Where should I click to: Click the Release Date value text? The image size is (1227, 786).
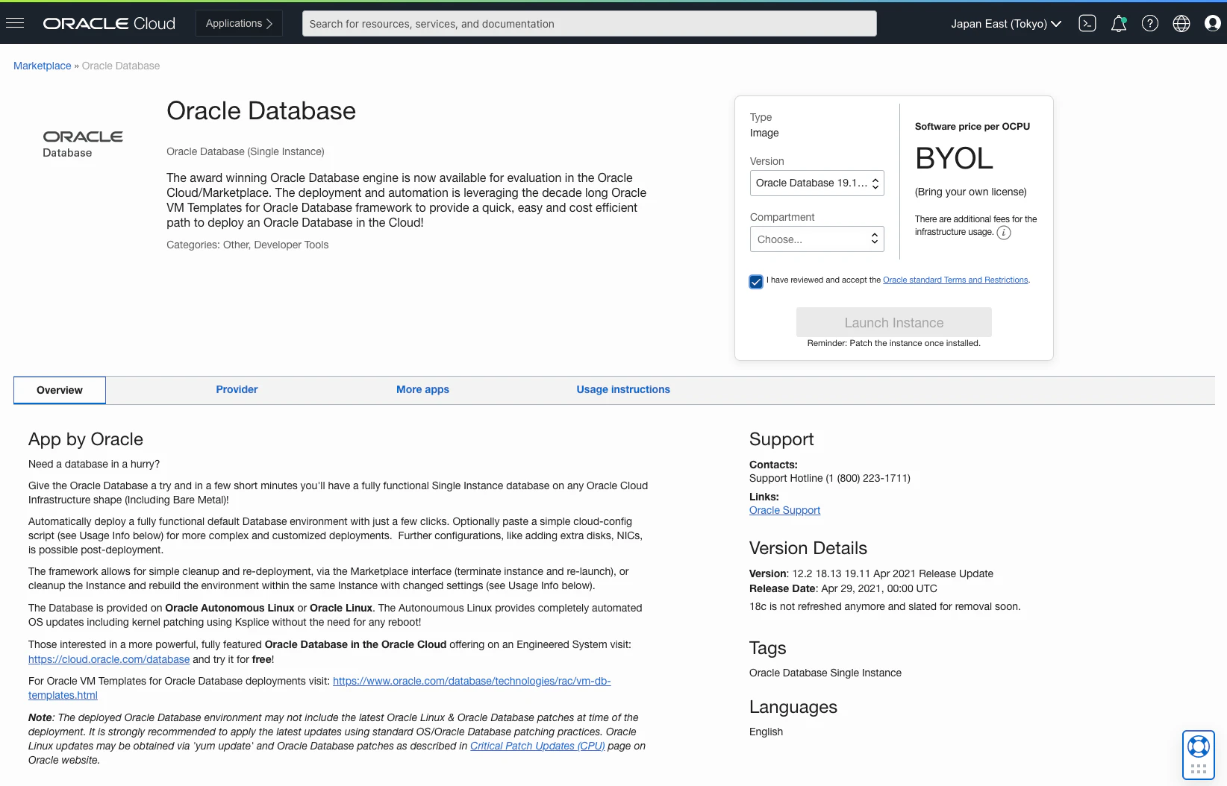(879, 588)
